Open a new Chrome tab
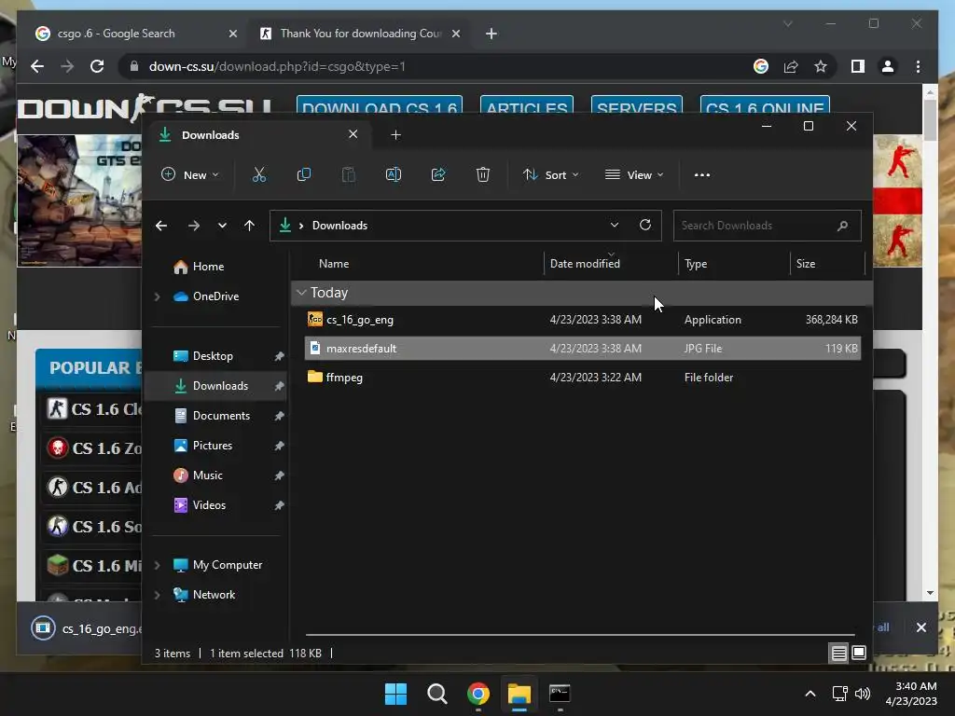 pyautogui.click(x=491, y=34)
